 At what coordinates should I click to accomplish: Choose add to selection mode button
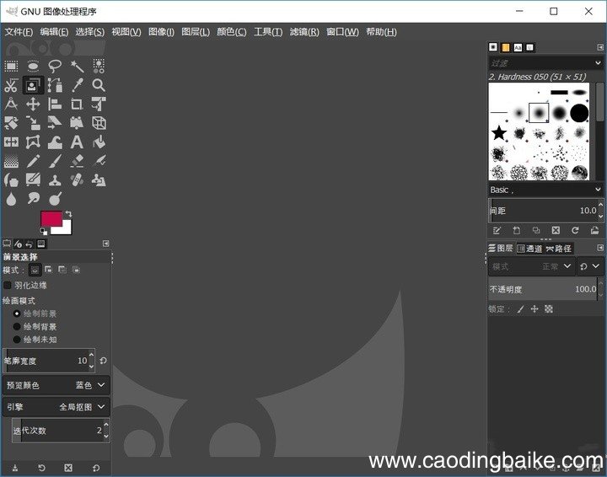pos(48,270)
